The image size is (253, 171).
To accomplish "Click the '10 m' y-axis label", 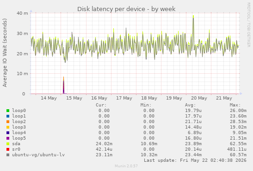I will pos(22,74).
